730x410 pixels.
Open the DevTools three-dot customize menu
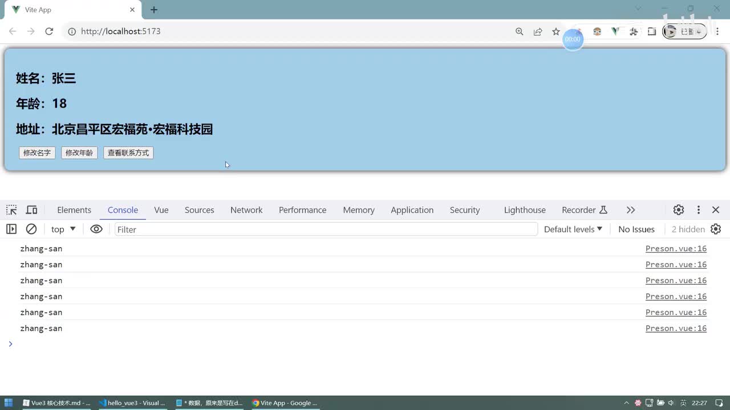pyautogui.click(x=698, y=210)
